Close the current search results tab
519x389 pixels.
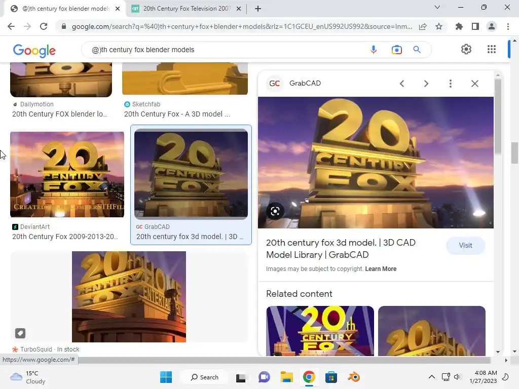pos(118,9)
